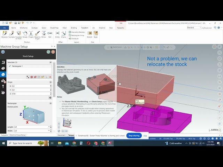
Task: Open the tool settings page icon
Action: tap(3, 87)
